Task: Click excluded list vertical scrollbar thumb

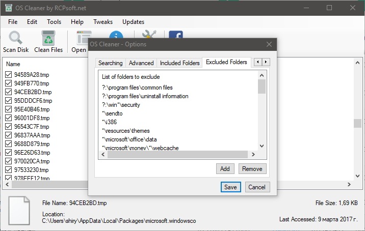Action: tap(262, 86)
